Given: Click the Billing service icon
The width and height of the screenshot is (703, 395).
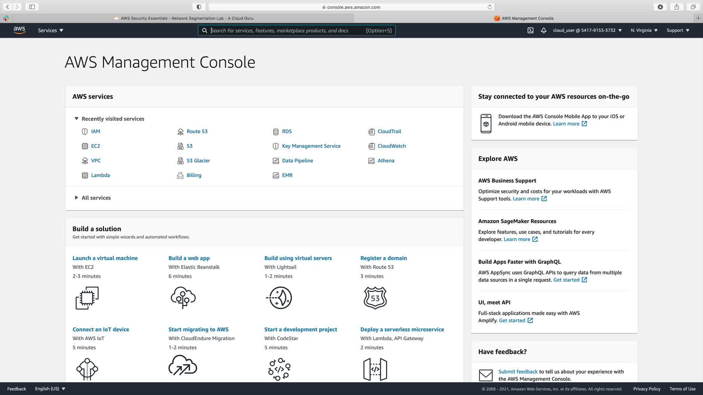Looking at the screenshot, I should tap(180, 175).
